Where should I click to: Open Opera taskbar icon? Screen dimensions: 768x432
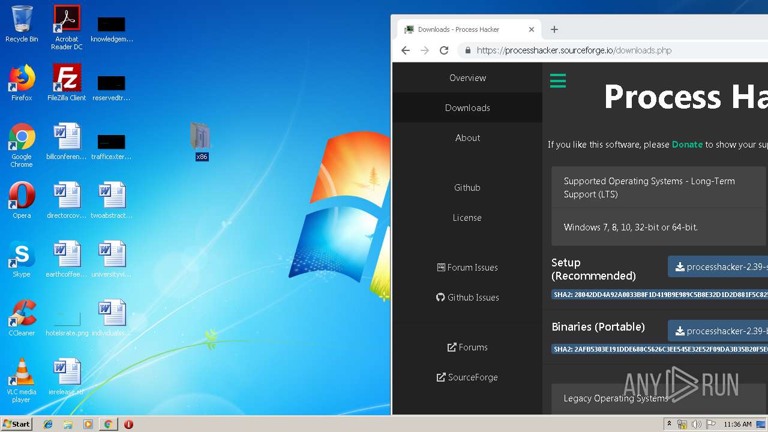[128, 424]
